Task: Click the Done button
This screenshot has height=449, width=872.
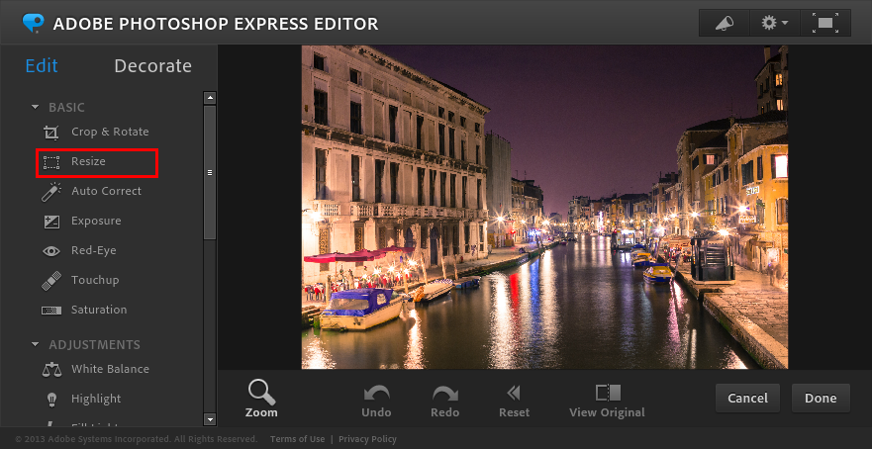Action: (x=821, y=398)
